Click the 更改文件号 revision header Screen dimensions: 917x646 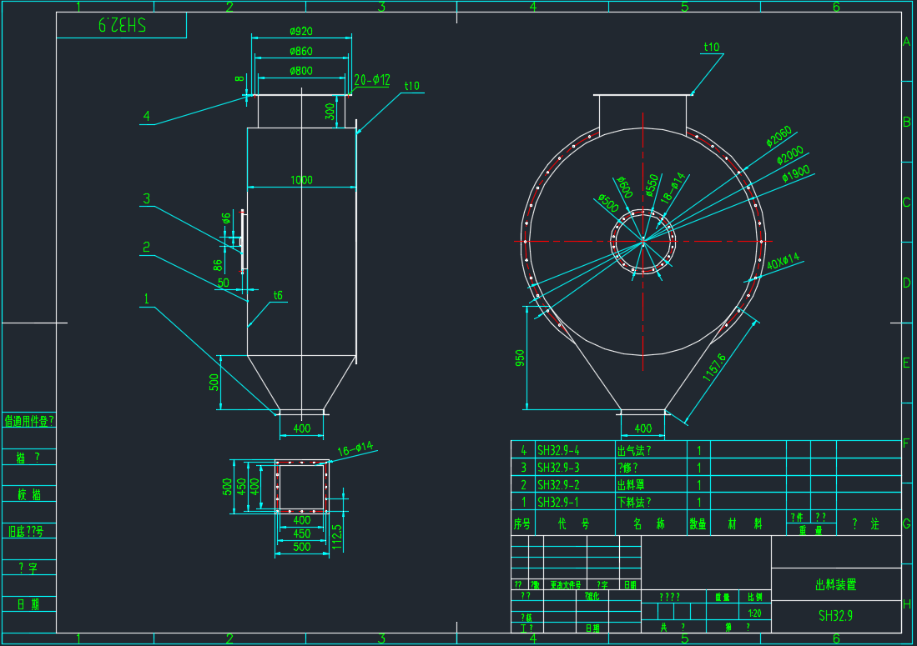(x=566, y=584)
